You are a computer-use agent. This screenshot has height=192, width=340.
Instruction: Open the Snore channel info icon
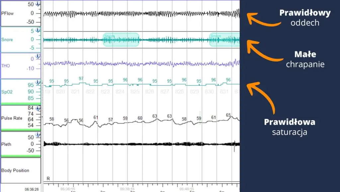38,30
